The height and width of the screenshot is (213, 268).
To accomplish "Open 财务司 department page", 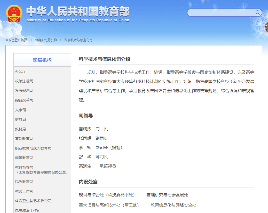I will [20, 120].
